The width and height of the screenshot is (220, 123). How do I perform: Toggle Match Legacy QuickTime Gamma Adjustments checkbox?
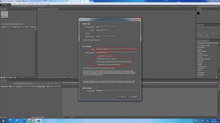[96, 61]
